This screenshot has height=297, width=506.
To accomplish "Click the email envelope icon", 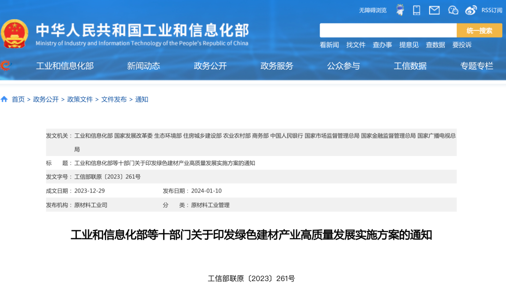I will coord(434,10).
